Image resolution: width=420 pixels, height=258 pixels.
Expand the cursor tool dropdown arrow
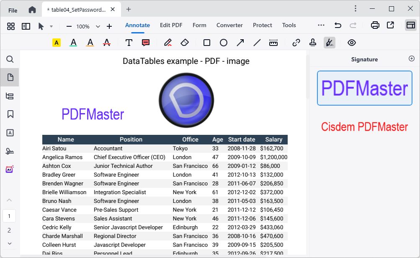[51, 26]
